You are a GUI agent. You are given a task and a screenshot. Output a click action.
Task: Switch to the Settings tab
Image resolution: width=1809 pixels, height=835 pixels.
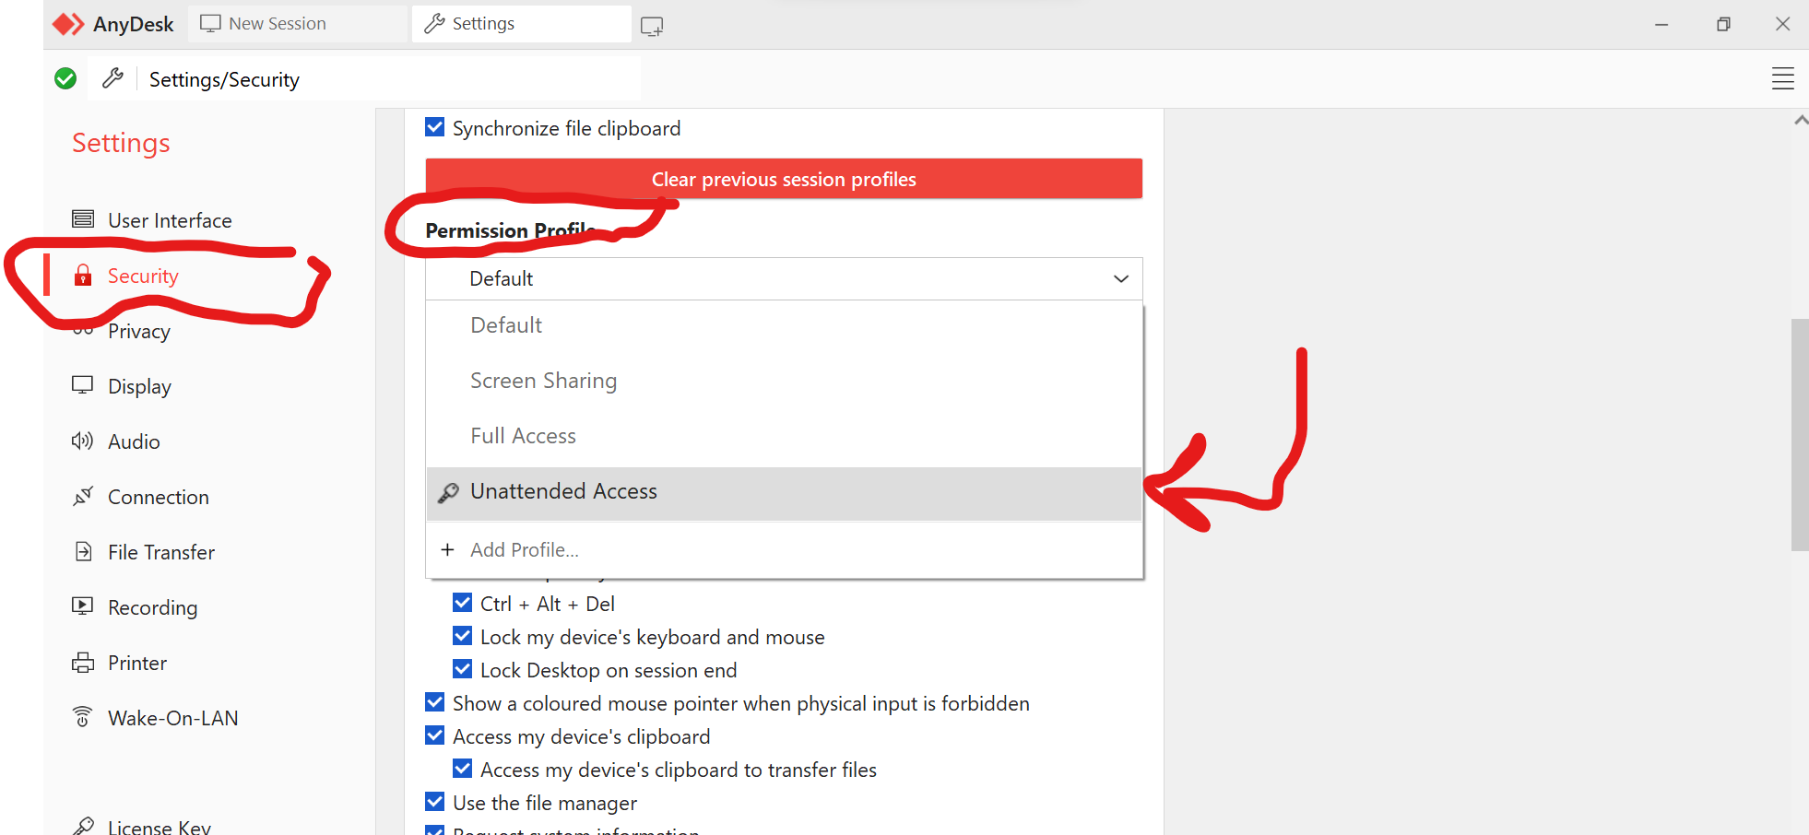(x=521, y=24)
